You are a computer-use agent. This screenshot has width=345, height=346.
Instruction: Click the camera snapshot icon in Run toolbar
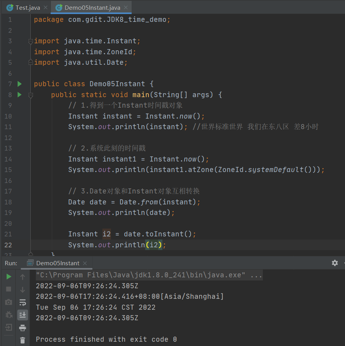pos(8,302)
